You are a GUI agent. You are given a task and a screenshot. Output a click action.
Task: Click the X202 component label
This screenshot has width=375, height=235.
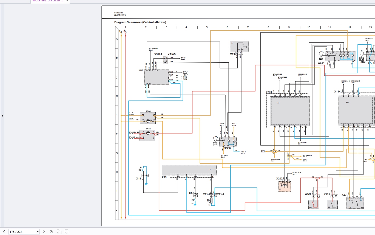tap(279, 179)
